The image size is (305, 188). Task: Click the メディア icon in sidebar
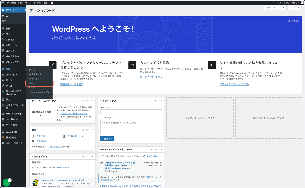(3, 40)
